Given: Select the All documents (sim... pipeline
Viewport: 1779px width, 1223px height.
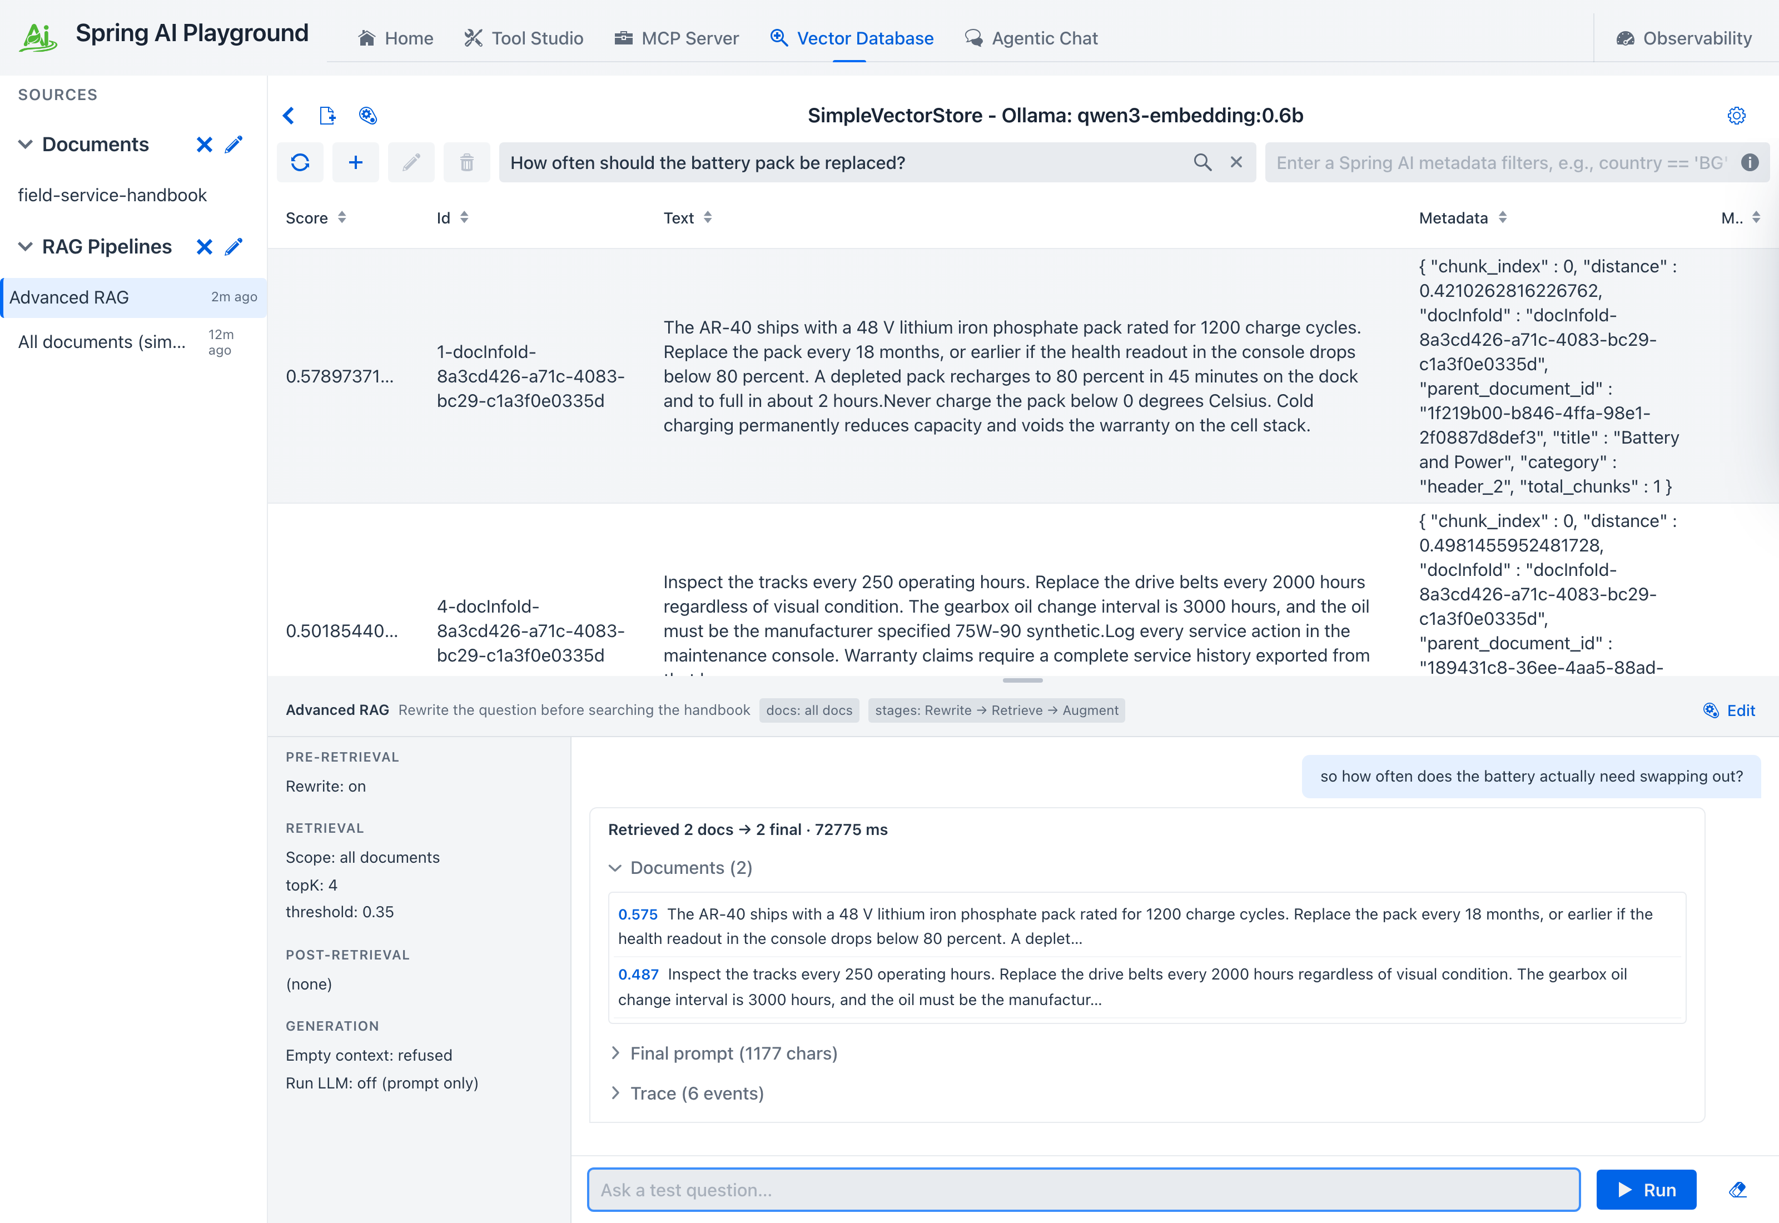Looking at the screenshot, I should (x=133, y=342).
